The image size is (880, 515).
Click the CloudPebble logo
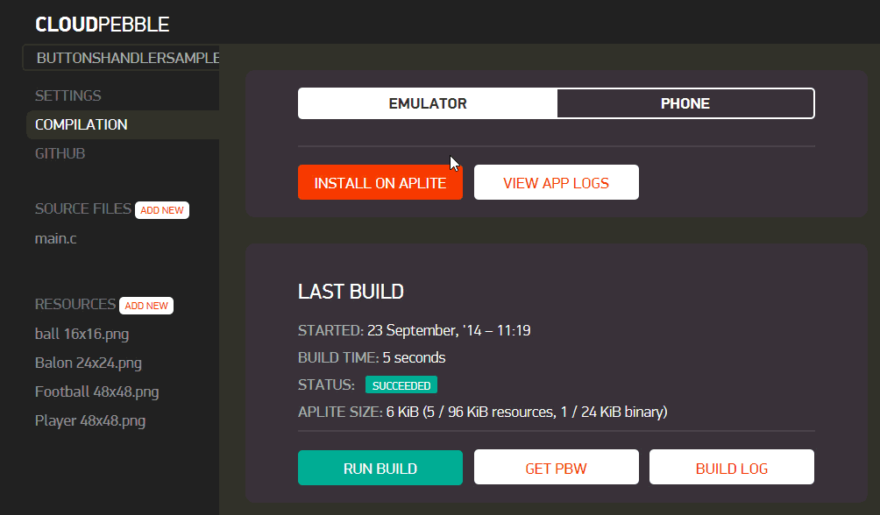tap(102, 25)
